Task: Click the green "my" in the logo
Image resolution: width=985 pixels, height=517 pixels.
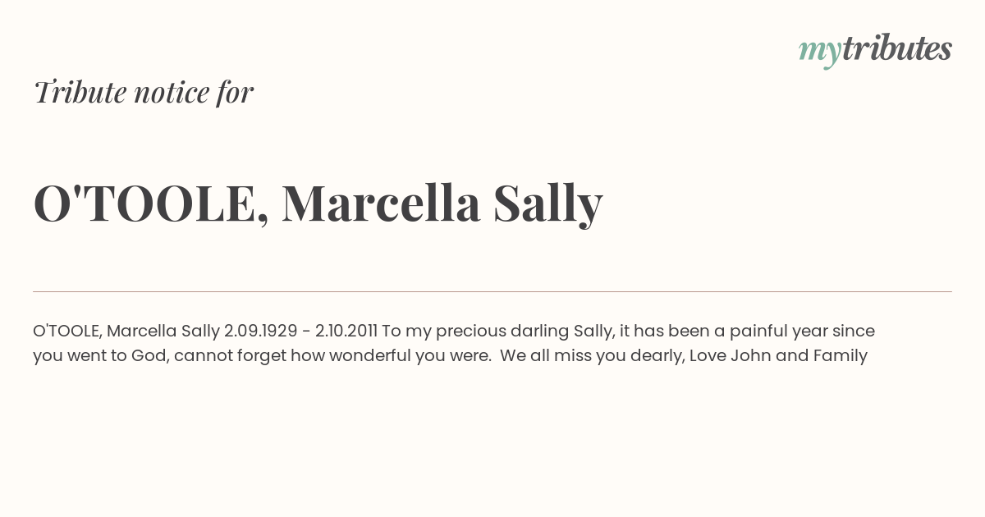Action: pyautogui.click(x=819, y=51)
